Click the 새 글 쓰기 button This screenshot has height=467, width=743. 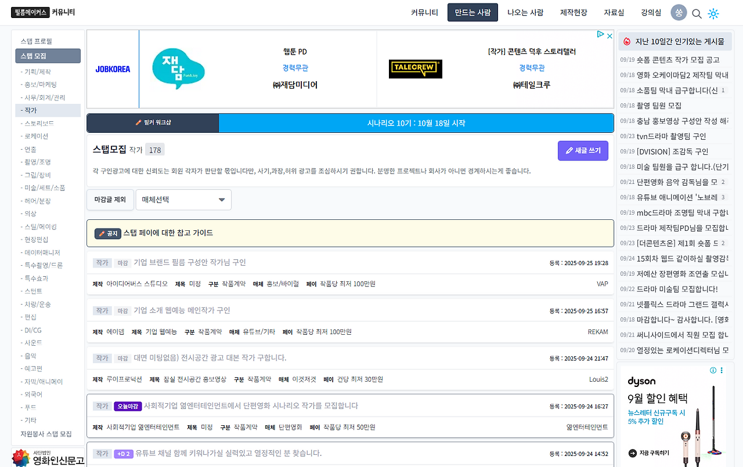pos(583,150)
